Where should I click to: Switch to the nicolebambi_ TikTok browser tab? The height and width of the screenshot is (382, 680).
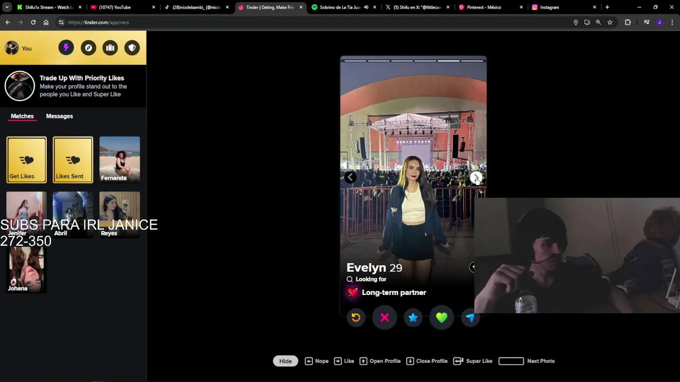196,7
